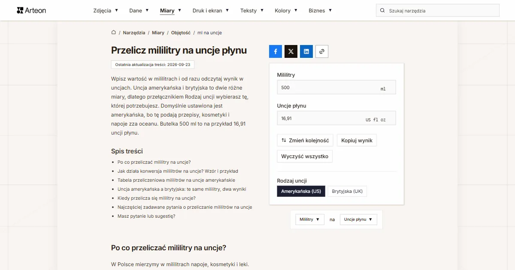Open the Zdjęcia dropdown menu
The width and height of the screenshot is (515, 270).
[x=106, y=11]
